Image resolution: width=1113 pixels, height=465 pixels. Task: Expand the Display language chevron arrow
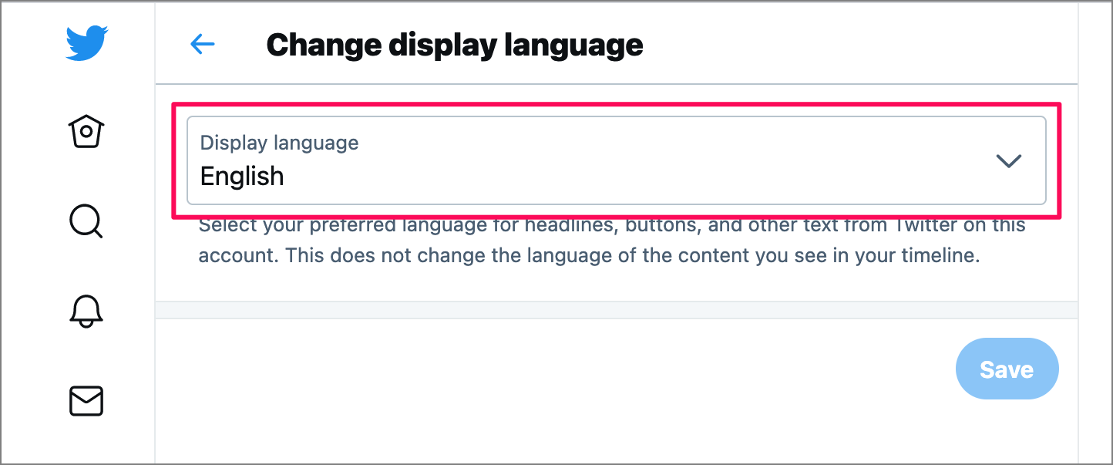[x=1008, y=160]
